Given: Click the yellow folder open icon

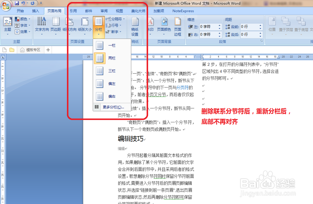Looking at the screenshot, I should coord(12,50).
